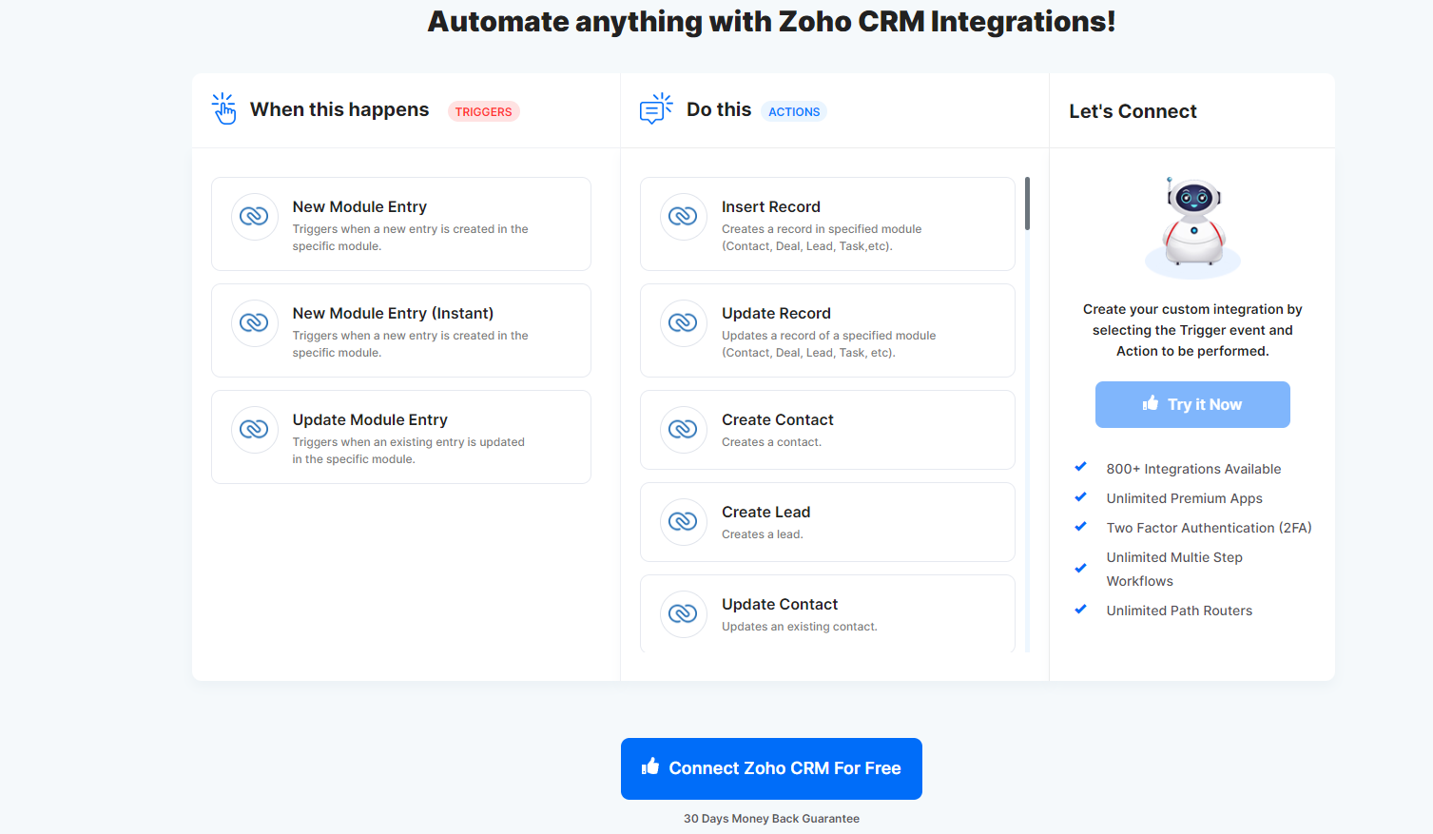The height and width of the screenshot is (834, 1433).
Task: Choose the Create Lead action title
Action: [766, 512]
